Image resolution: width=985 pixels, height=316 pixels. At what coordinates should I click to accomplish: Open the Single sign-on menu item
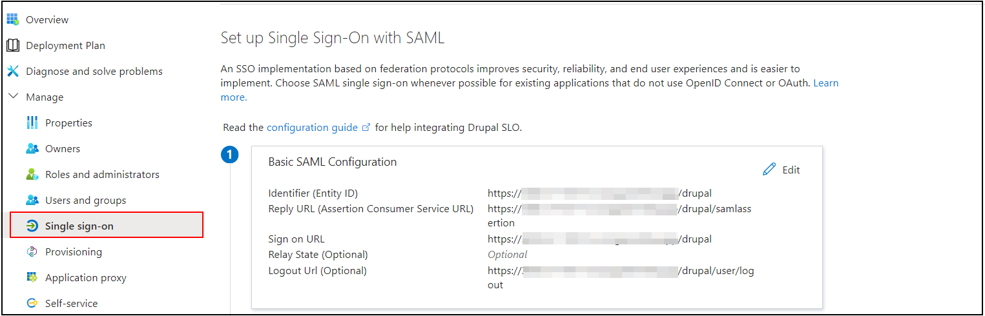107,226
